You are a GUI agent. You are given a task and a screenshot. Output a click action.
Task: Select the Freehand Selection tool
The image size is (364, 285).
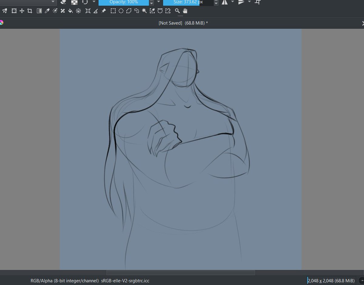(x=136, y=11)
